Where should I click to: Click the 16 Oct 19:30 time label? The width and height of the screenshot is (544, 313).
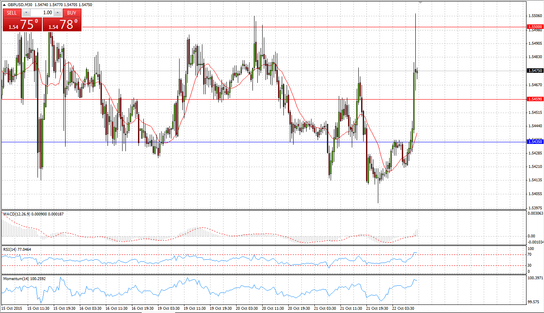coord(143,309)
